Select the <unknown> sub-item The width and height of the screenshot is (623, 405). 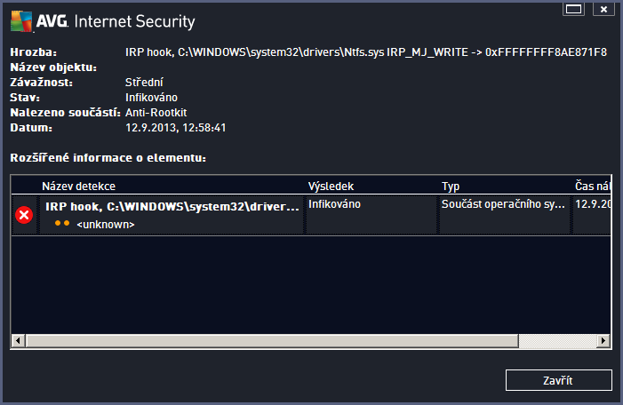click(106, 225)
